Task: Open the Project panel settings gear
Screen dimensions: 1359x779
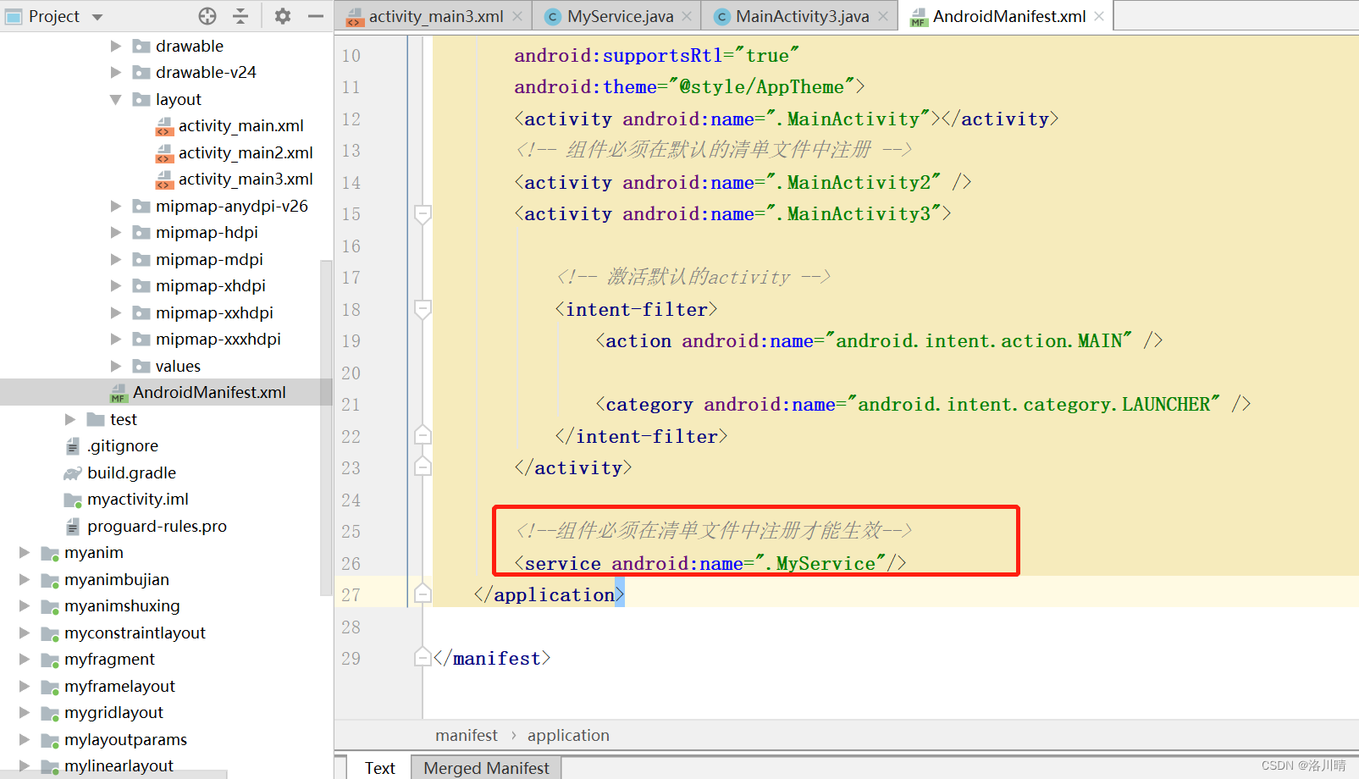Action: coord(282,16)
